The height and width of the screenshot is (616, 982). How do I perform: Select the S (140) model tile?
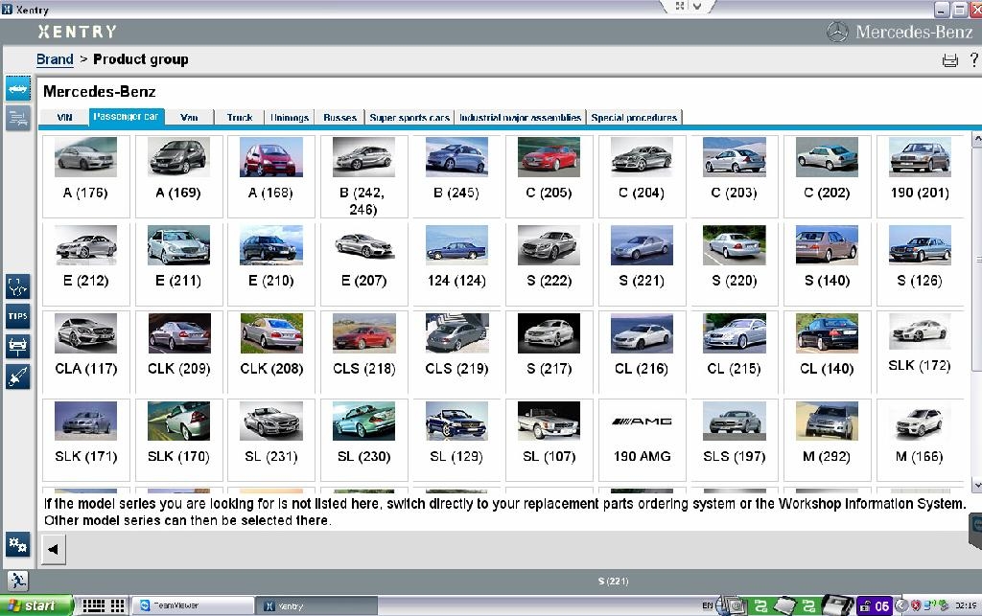828,264
